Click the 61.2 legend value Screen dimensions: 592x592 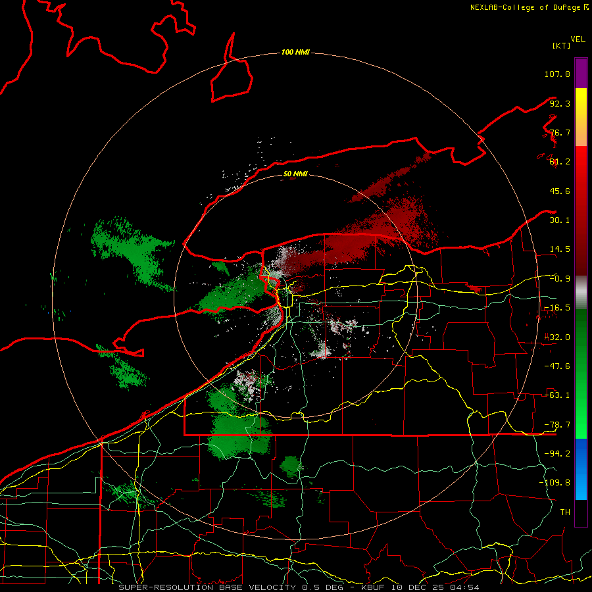(560, 162)
